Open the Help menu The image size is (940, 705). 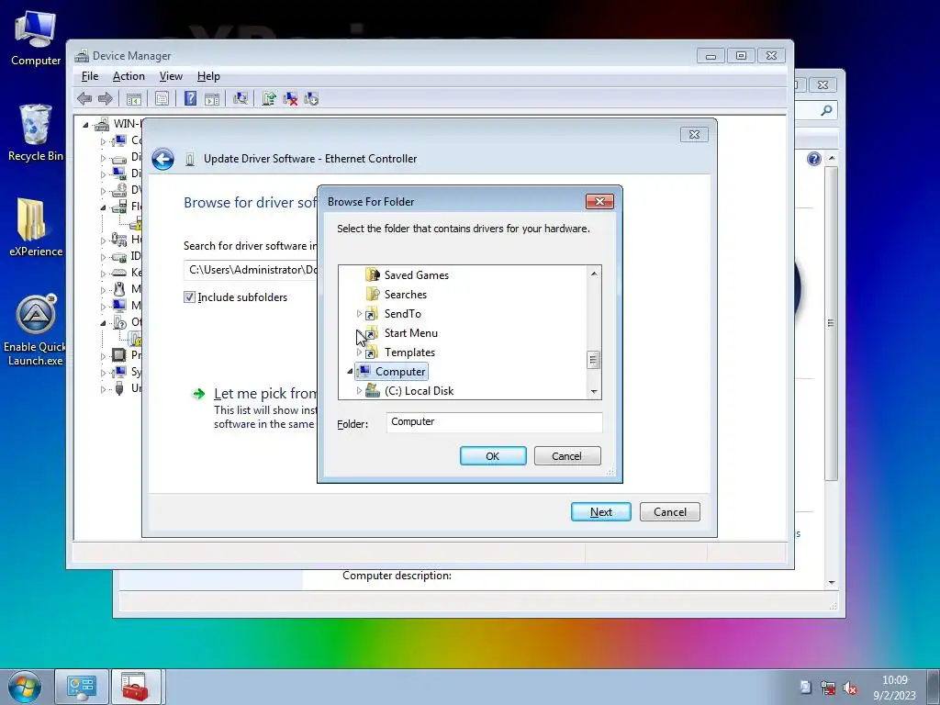point(208,76)
